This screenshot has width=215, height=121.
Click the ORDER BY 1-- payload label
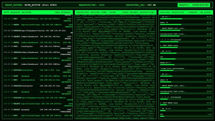[x=166, y=63]
